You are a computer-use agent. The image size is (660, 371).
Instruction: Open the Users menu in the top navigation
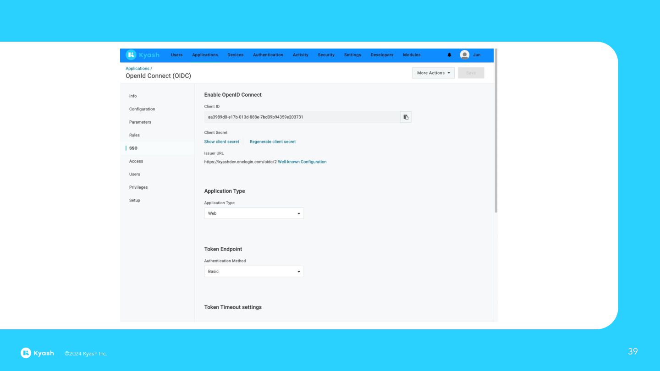[x=176, y=55]
